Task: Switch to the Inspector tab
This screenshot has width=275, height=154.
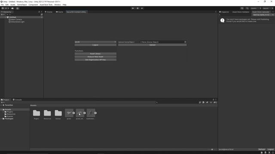Action: (x=224, y=12)
